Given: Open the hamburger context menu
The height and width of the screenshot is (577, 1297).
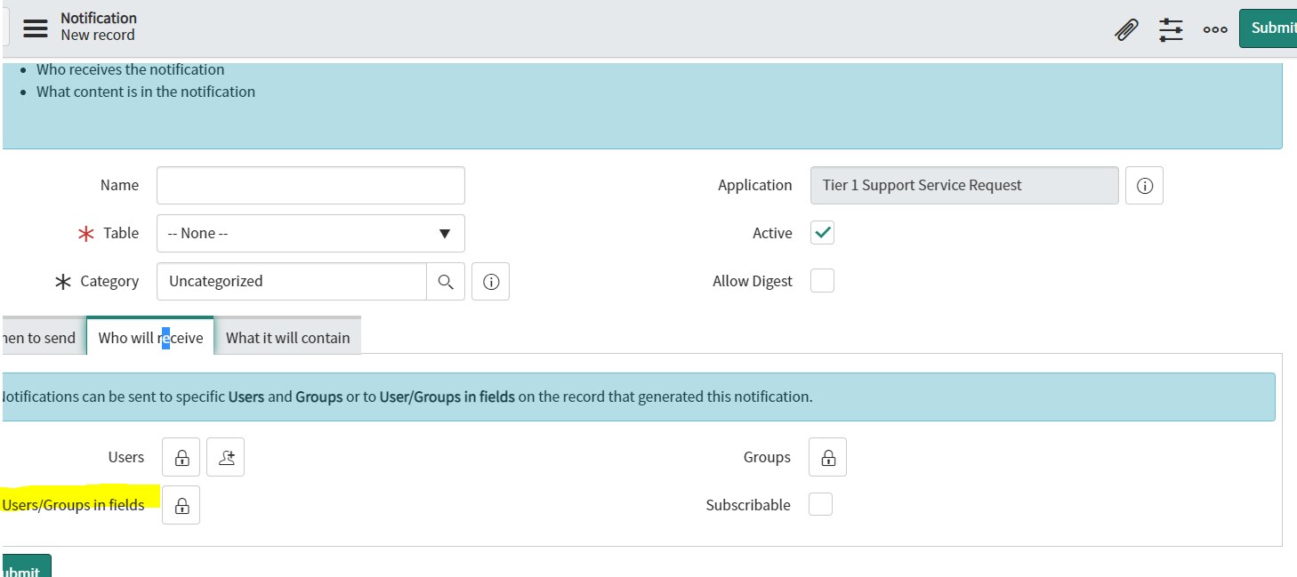Looking at the screenshot, I should pos(36,27).
